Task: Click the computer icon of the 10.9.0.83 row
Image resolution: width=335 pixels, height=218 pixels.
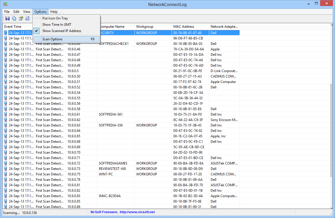Action: [x=5, y=196]
